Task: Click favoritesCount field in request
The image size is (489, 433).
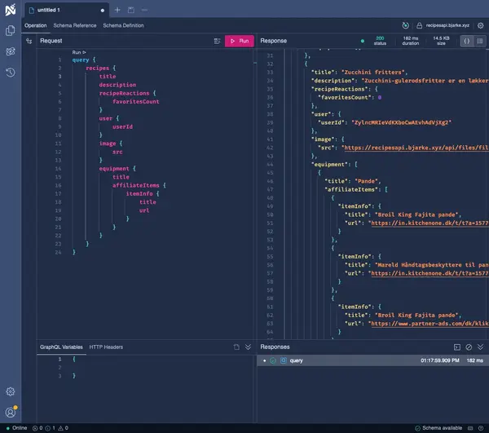Action: pos(135,102)
